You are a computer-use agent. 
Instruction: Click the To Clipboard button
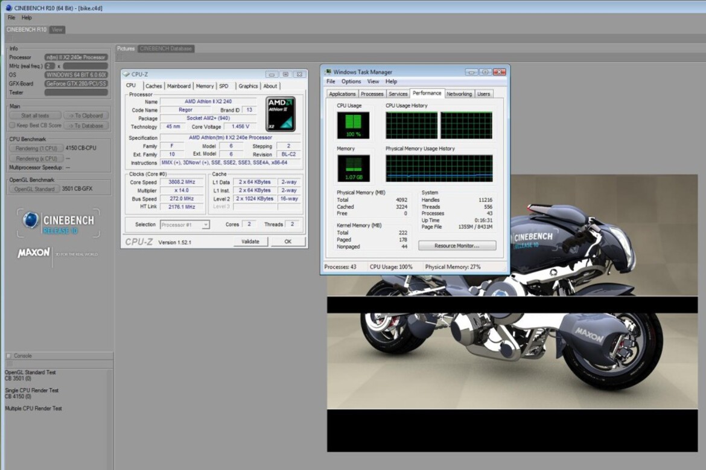pyautogui.click(x=86, y=116)
